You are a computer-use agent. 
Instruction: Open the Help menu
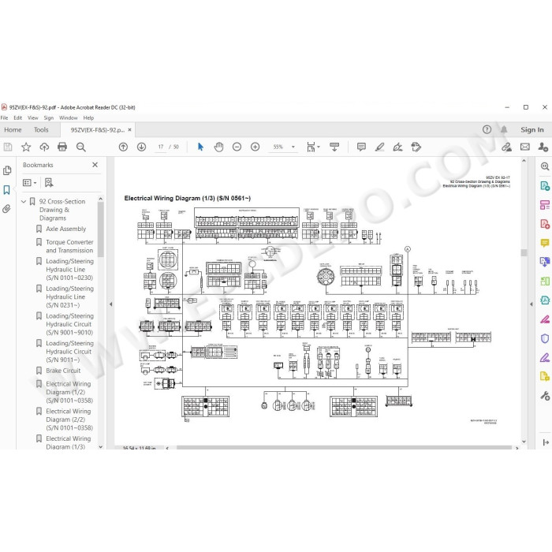88,118
